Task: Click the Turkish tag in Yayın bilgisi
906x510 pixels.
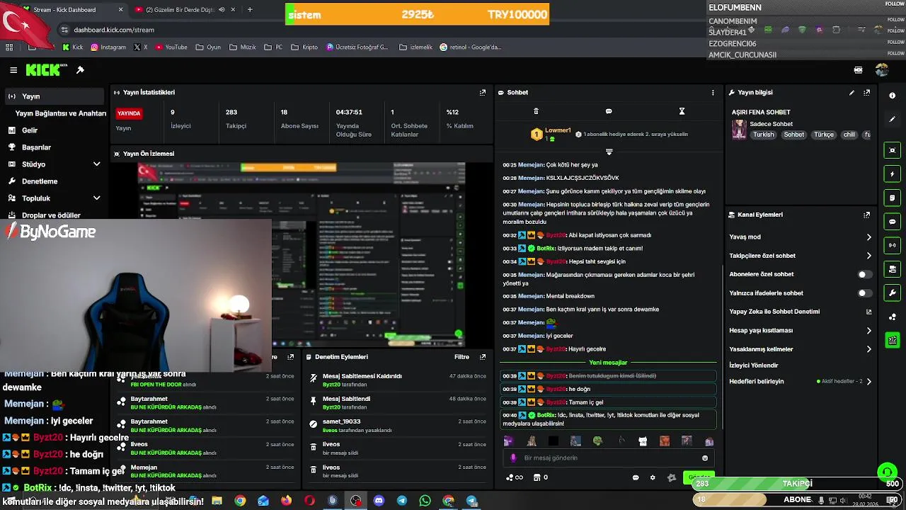Action: point(764,135)
